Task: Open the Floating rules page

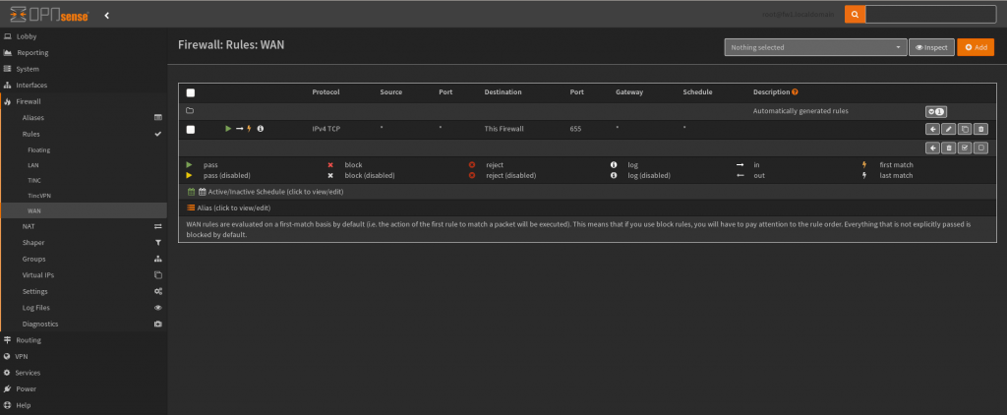Action: point(39,150)
